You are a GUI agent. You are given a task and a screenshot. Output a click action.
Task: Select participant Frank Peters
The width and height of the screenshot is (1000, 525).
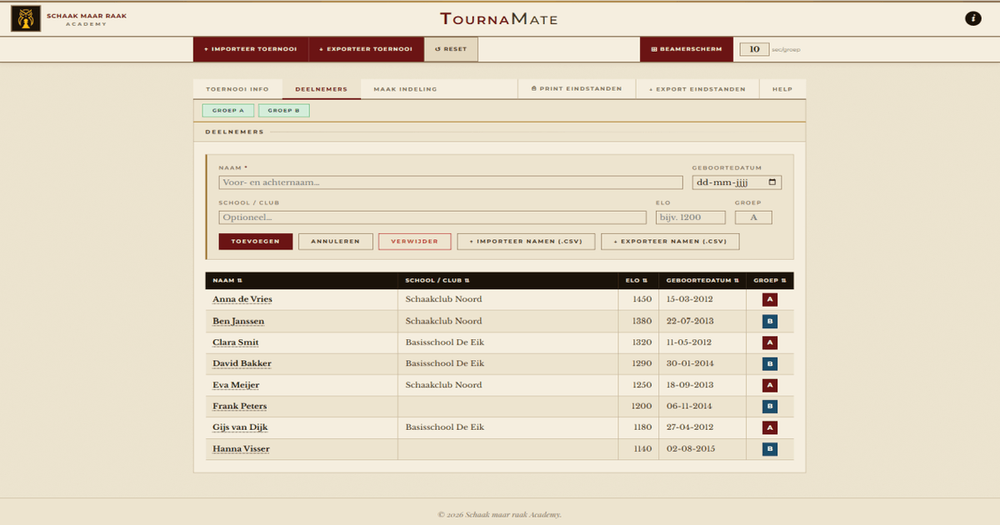(240, 407)
